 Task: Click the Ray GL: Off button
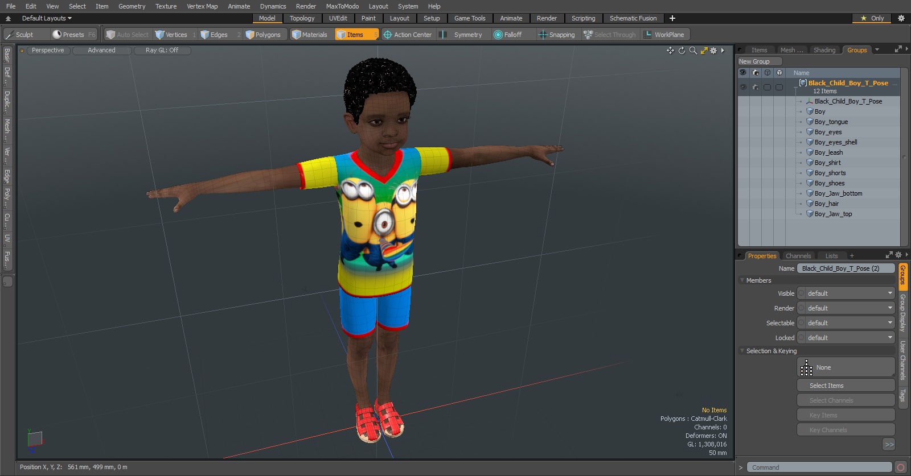162,51
